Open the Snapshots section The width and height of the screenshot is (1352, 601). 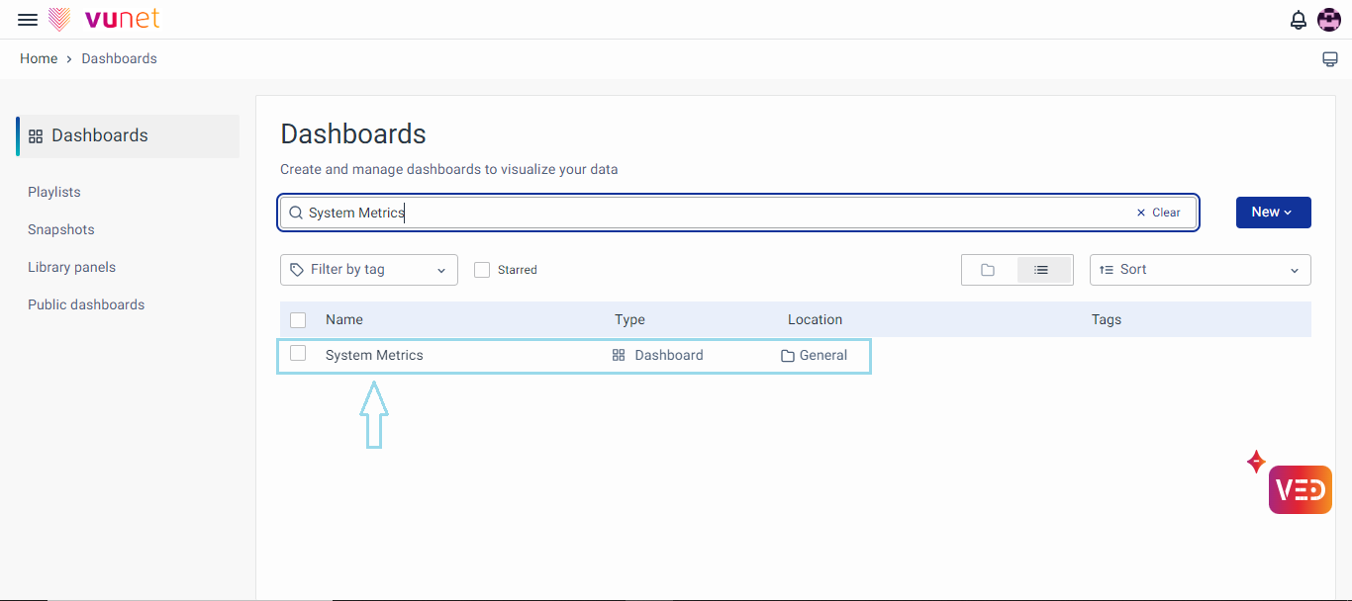click(61, 229)
